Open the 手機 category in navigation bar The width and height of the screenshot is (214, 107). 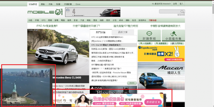coord(37,20)
